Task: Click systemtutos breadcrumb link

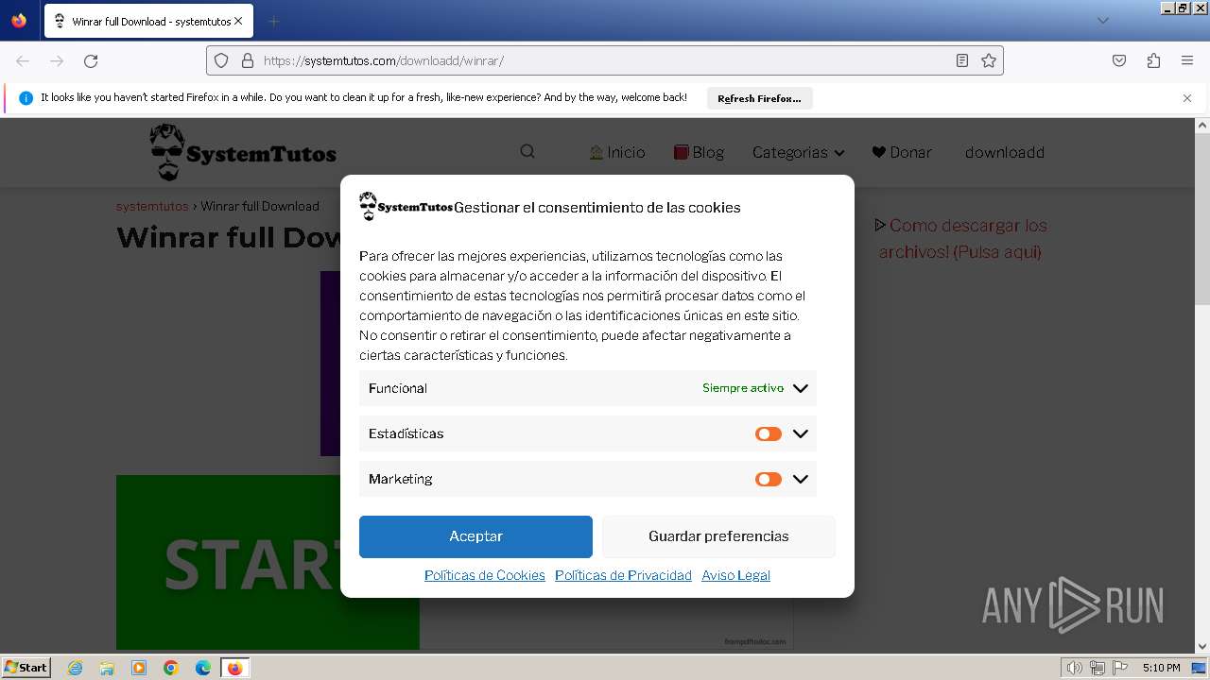Action: pos(152,206)
